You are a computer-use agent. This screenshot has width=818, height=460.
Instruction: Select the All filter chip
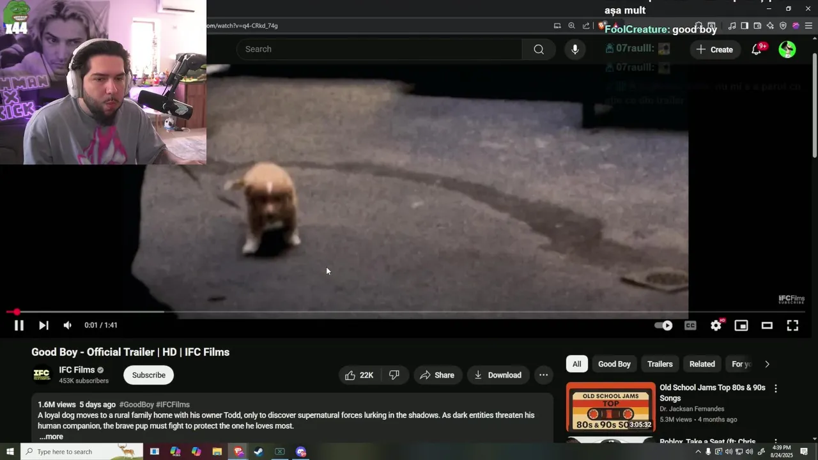(576, 364)
